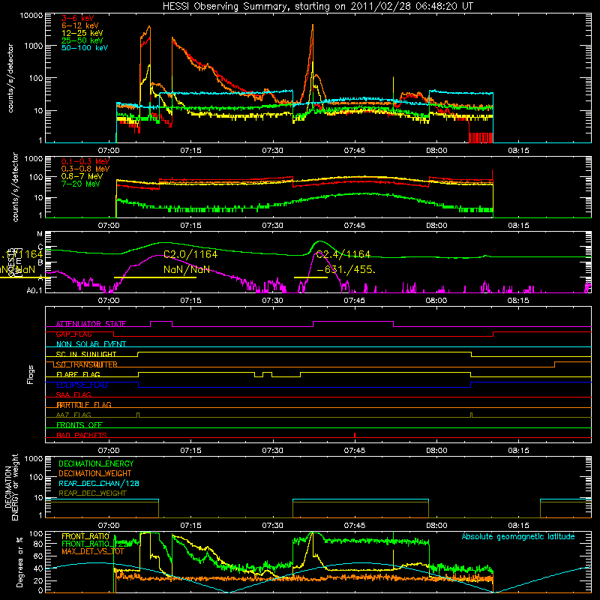Select the orange 0.3-0.8 MeV legend label
The width and height of the screenshot is (600, 600).
tap(85, 169)
